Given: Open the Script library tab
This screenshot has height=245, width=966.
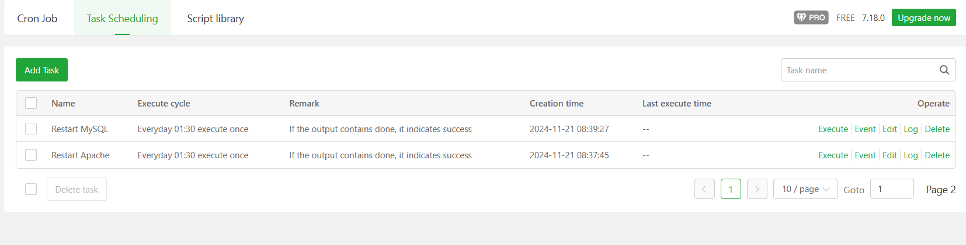Looking at the screenshot, I should pos(216,18).
